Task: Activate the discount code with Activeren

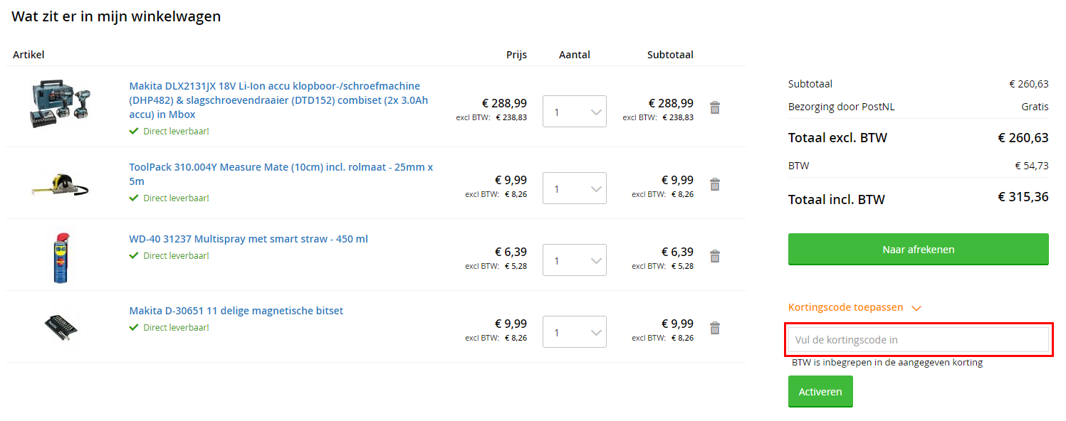Action: (820, 392)
